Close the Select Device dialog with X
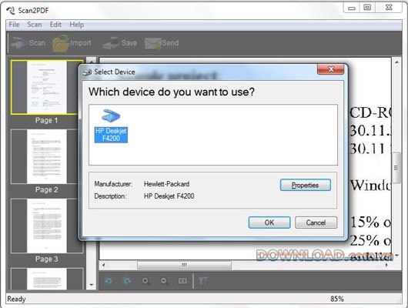 [331, 69]
